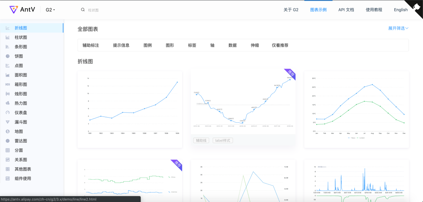
Task: Filter charts by 轴
Action: (212, 45)
